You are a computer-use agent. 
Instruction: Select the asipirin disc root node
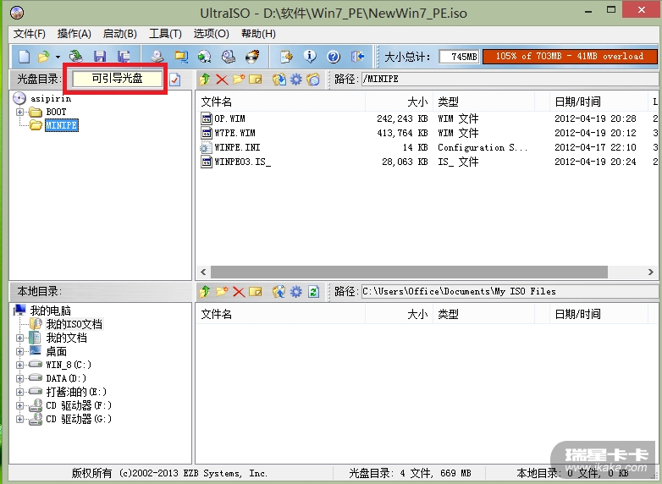[x=51, y=99]
